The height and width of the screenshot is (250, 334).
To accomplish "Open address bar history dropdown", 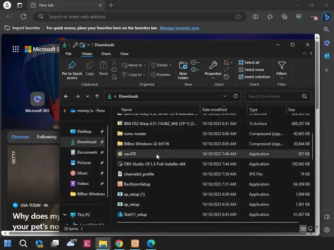I will point(224,96).
